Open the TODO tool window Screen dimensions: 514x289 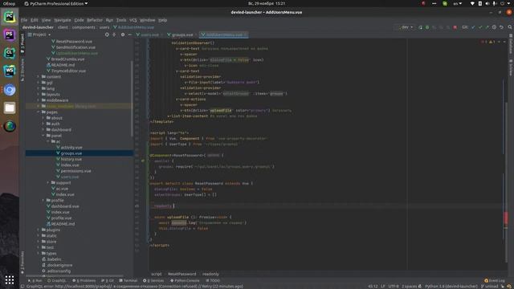213,280
